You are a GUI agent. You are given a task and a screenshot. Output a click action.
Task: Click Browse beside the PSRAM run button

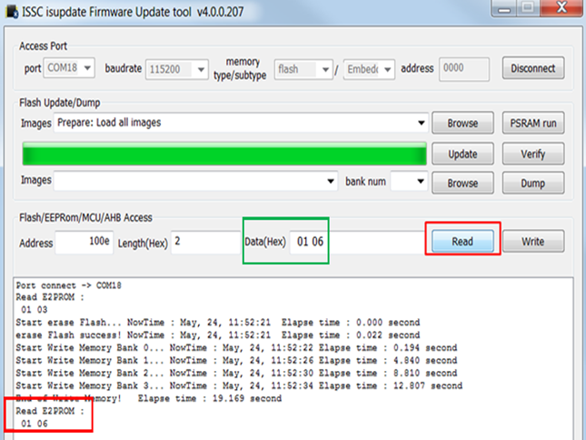(x=462, y=123)
